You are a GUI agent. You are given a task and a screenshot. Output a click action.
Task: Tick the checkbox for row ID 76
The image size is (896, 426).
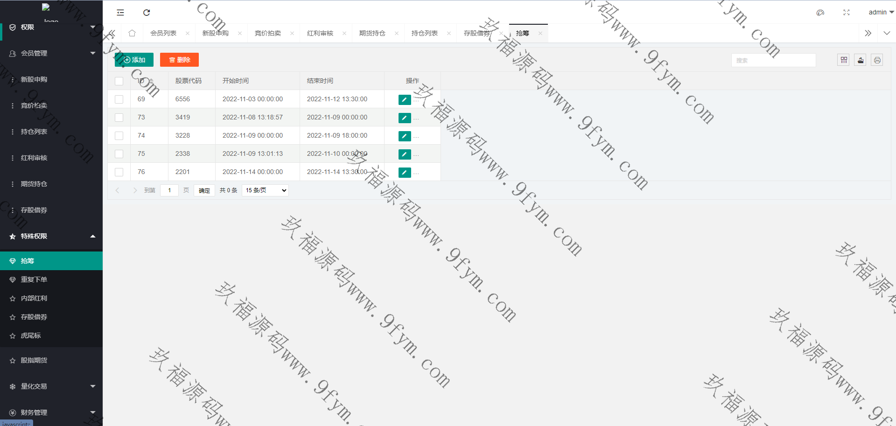[119, 172]
